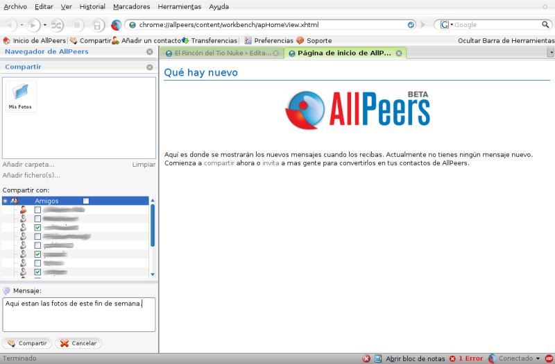Screen dimensions: 555x364
Task: Close the Compartir sidebar section
Action: tap(150, 67)
